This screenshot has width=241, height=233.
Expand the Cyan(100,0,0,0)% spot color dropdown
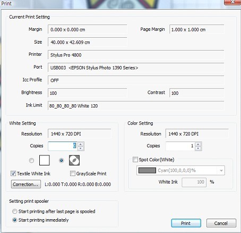(221, 170)
